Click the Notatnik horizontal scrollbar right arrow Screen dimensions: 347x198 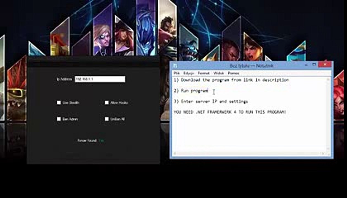tap(324, 153)
